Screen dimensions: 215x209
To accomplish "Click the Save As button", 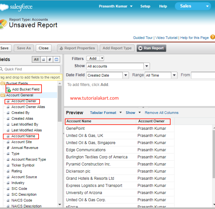I will pyautogui.click(x=24, y=48).
